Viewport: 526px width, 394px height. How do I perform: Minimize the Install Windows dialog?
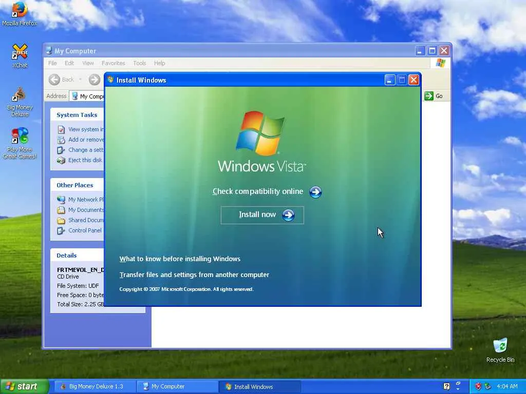[x=390, y=80]
